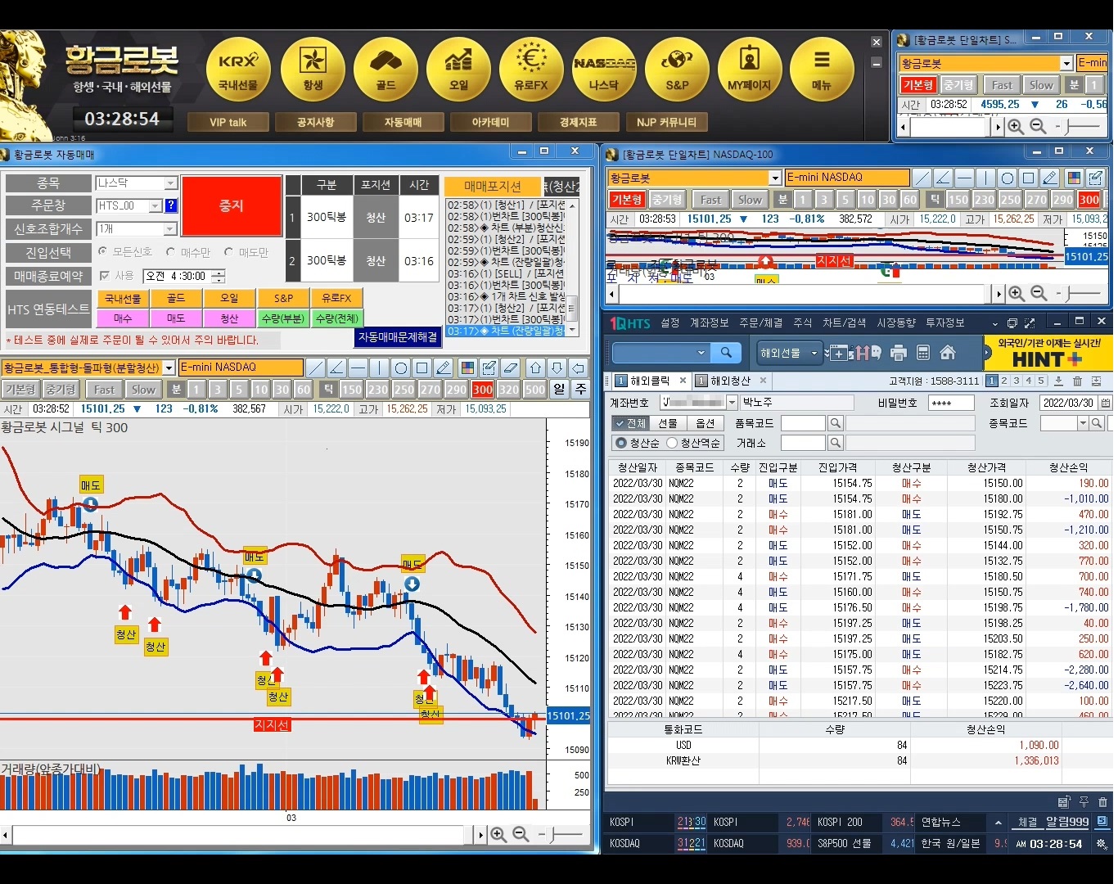The width and height of the screenshot is (1118, 884).
Task: Select 청산순 sort radio button
Action: (621, 443)
